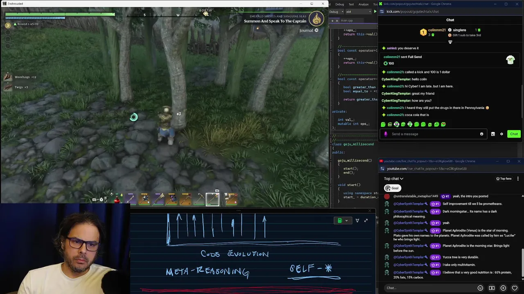
Task: Click the whiteboard icon beside the pen dropdown
Action: [357, 220]
